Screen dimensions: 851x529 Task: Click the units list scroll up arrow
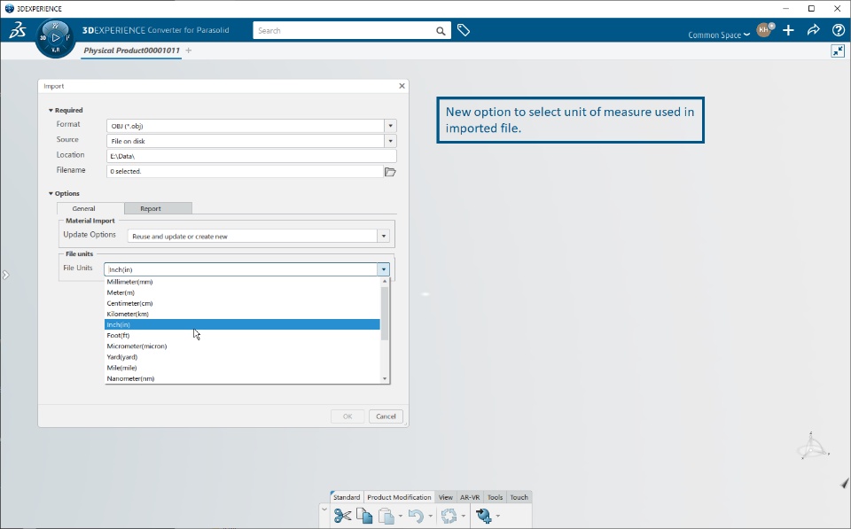pos(385,281)
